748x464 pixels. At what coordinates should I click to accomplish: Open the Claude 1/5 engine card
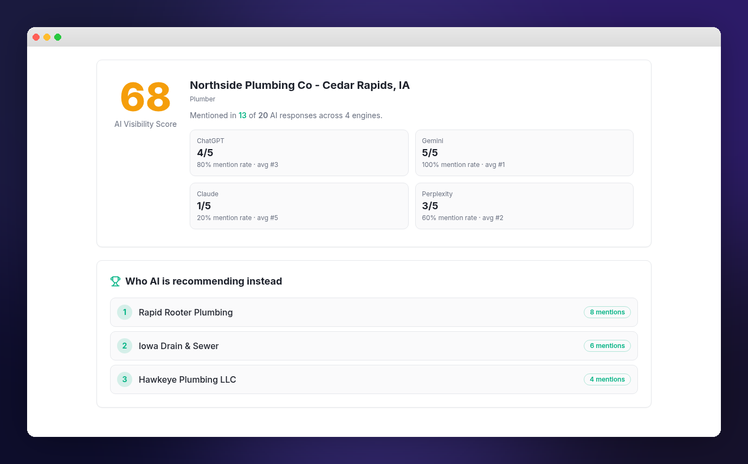[299, 206]
